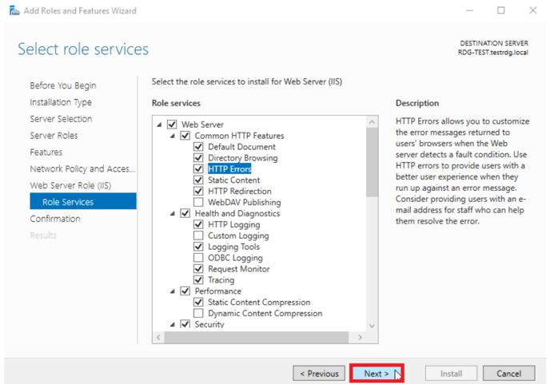Click the wizard icon in title bar
550x384 pixels.
[x=14, y=10]
